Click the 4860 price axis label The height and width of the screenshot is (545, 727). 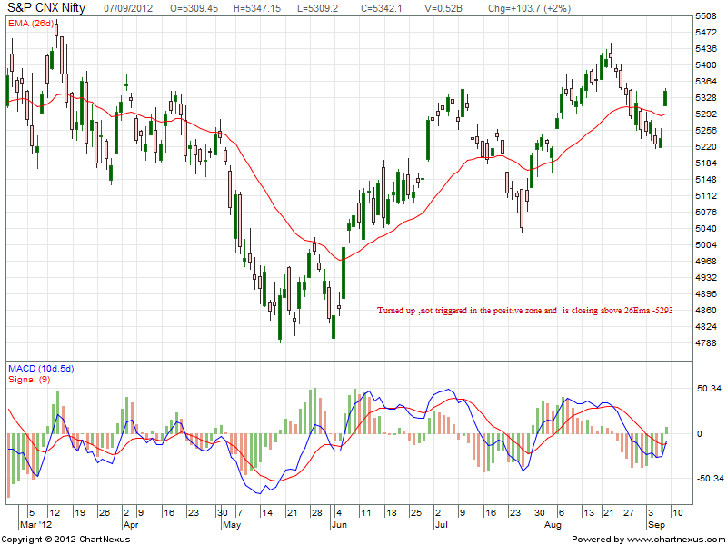tap(706, 310)
